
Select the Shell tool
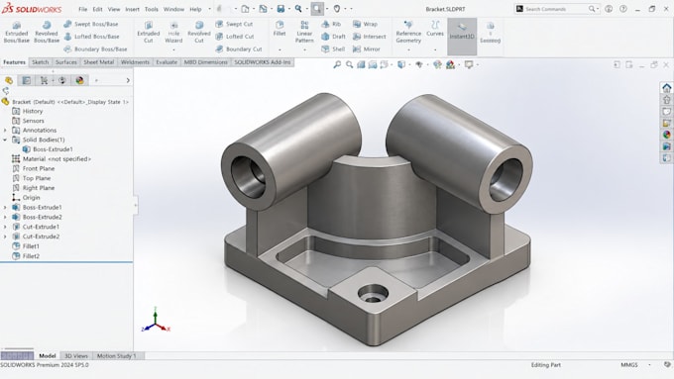333,48
